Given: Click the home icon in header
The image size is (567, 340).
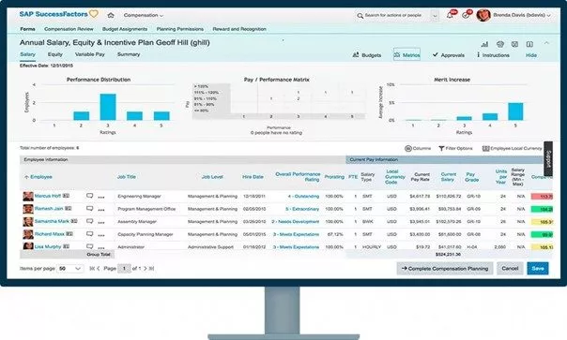Looking at the screenshot, I should 111,15.
